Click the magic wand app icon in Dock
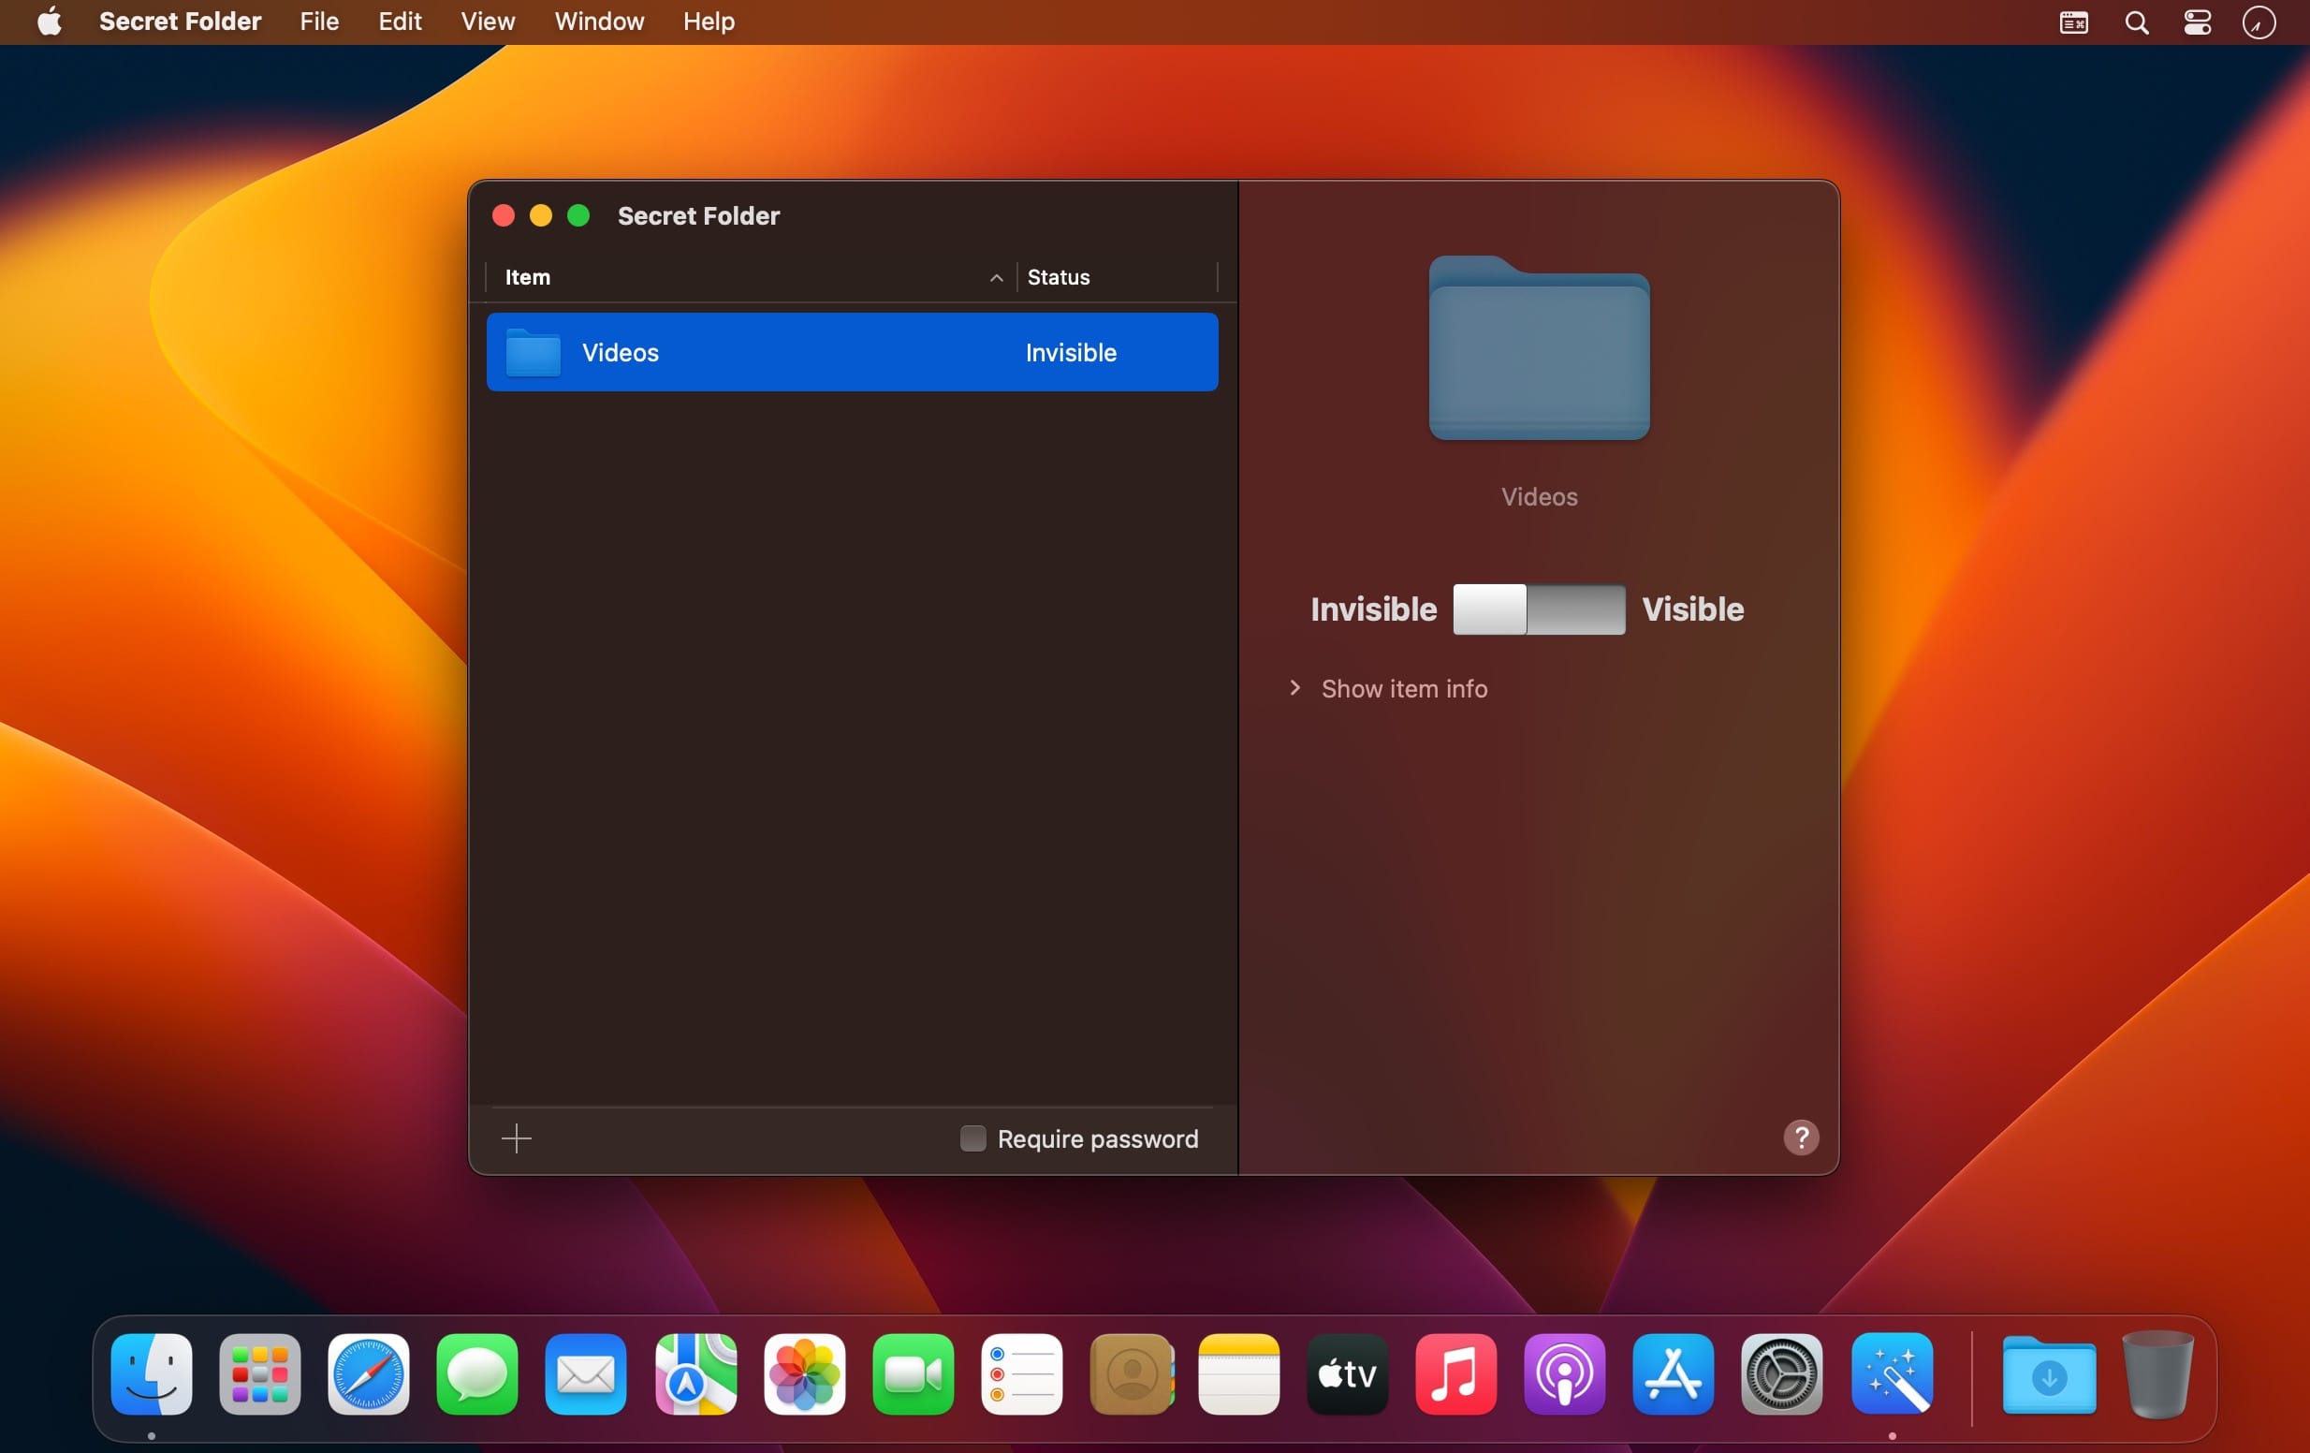 tap(1892, 1372)
